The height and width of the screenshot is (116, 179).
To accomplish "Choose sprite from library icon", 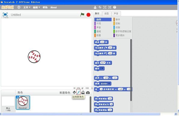I will point(74,92).
